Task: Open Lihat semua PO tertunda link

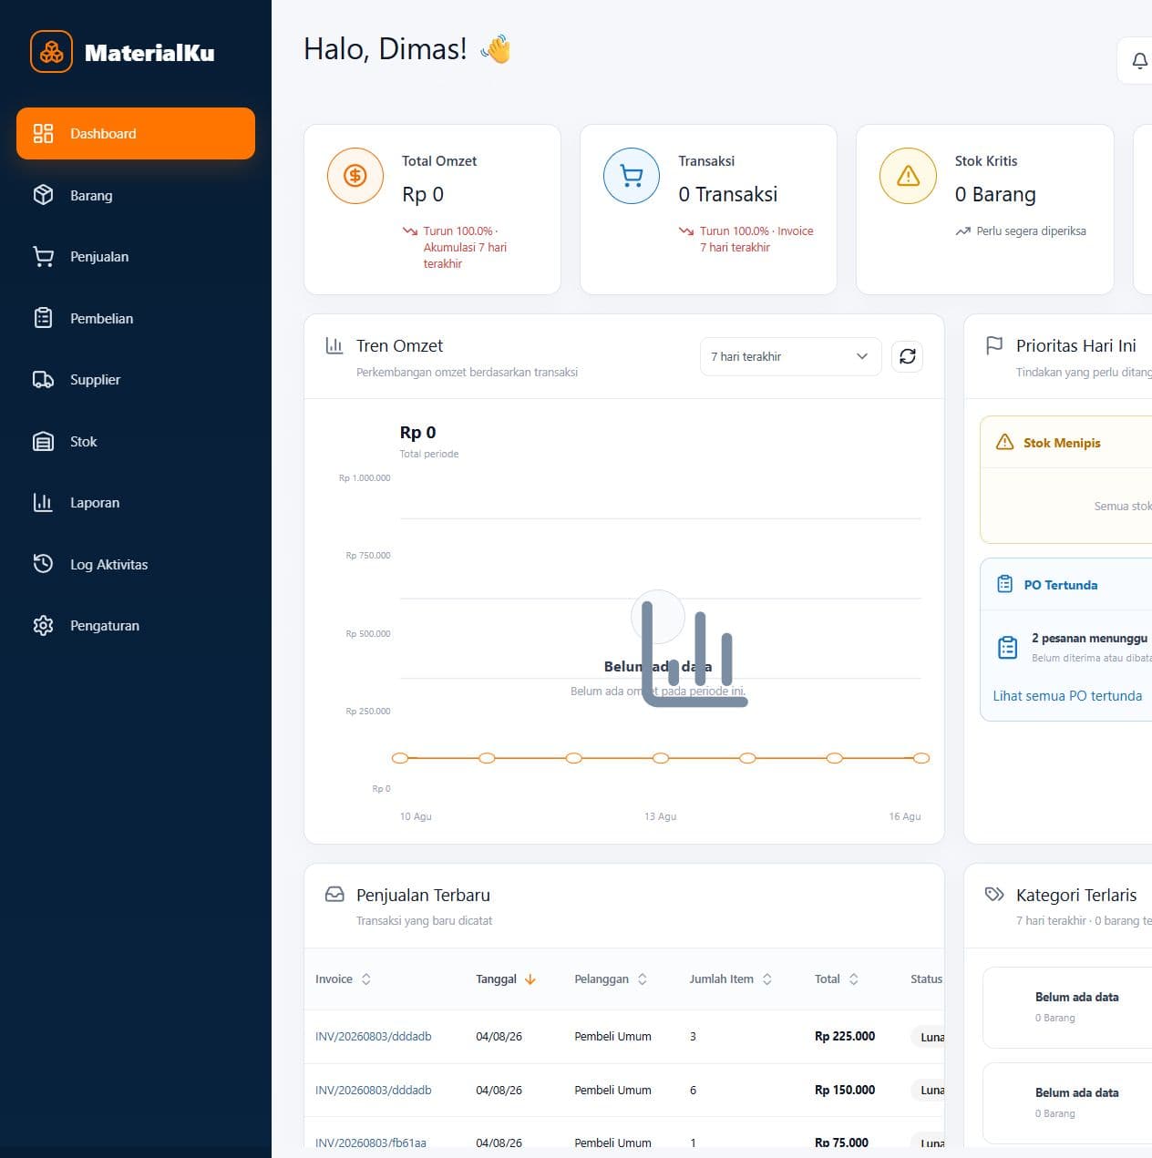Action: [1067, 695]
